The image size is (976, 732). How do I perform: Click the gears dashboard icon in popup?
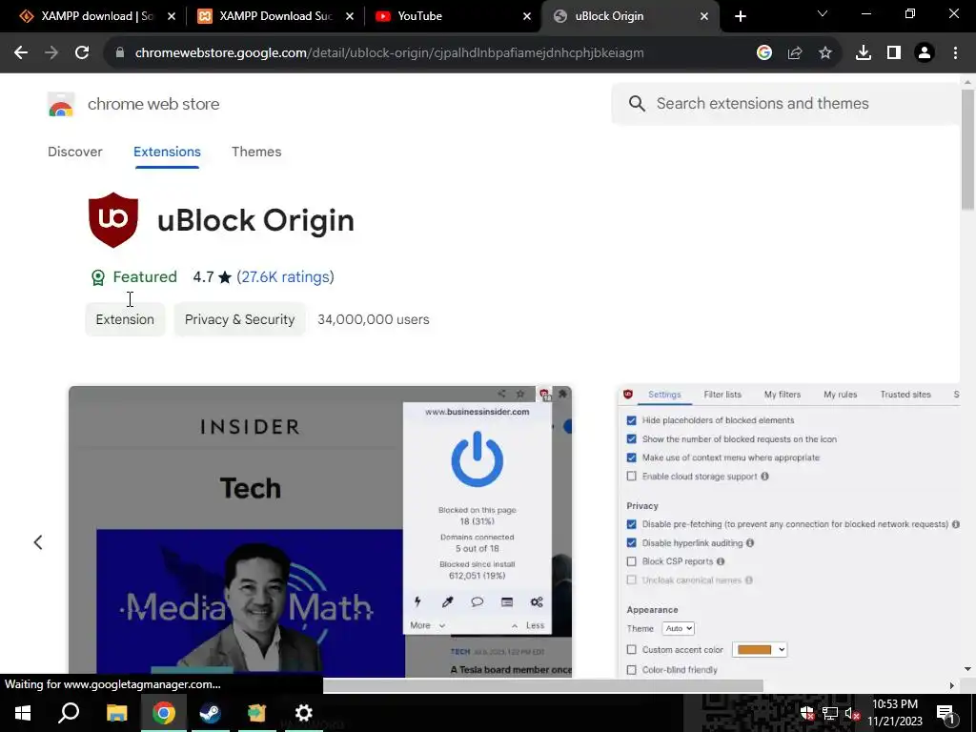(537, 602)
